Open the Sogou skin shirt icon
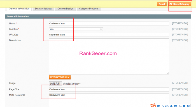The width and height of the screenshot is (196, 107). [x=184, y=106]
